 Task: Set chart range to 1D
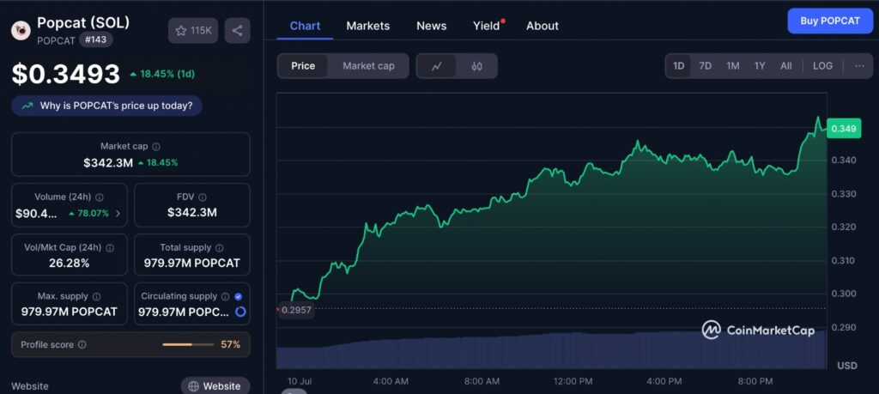click(678, 65)
